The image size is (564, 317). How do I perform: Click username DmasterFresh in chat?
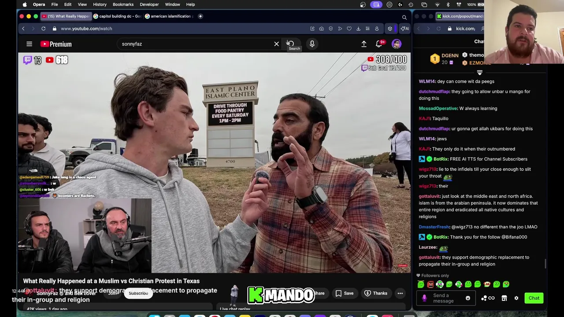[434, 227]
